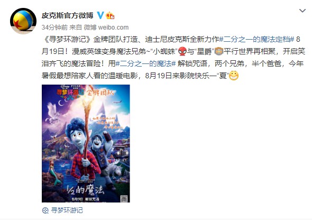
Task: Click the grinning yellow face emoji
Action: tap(234, 76)
